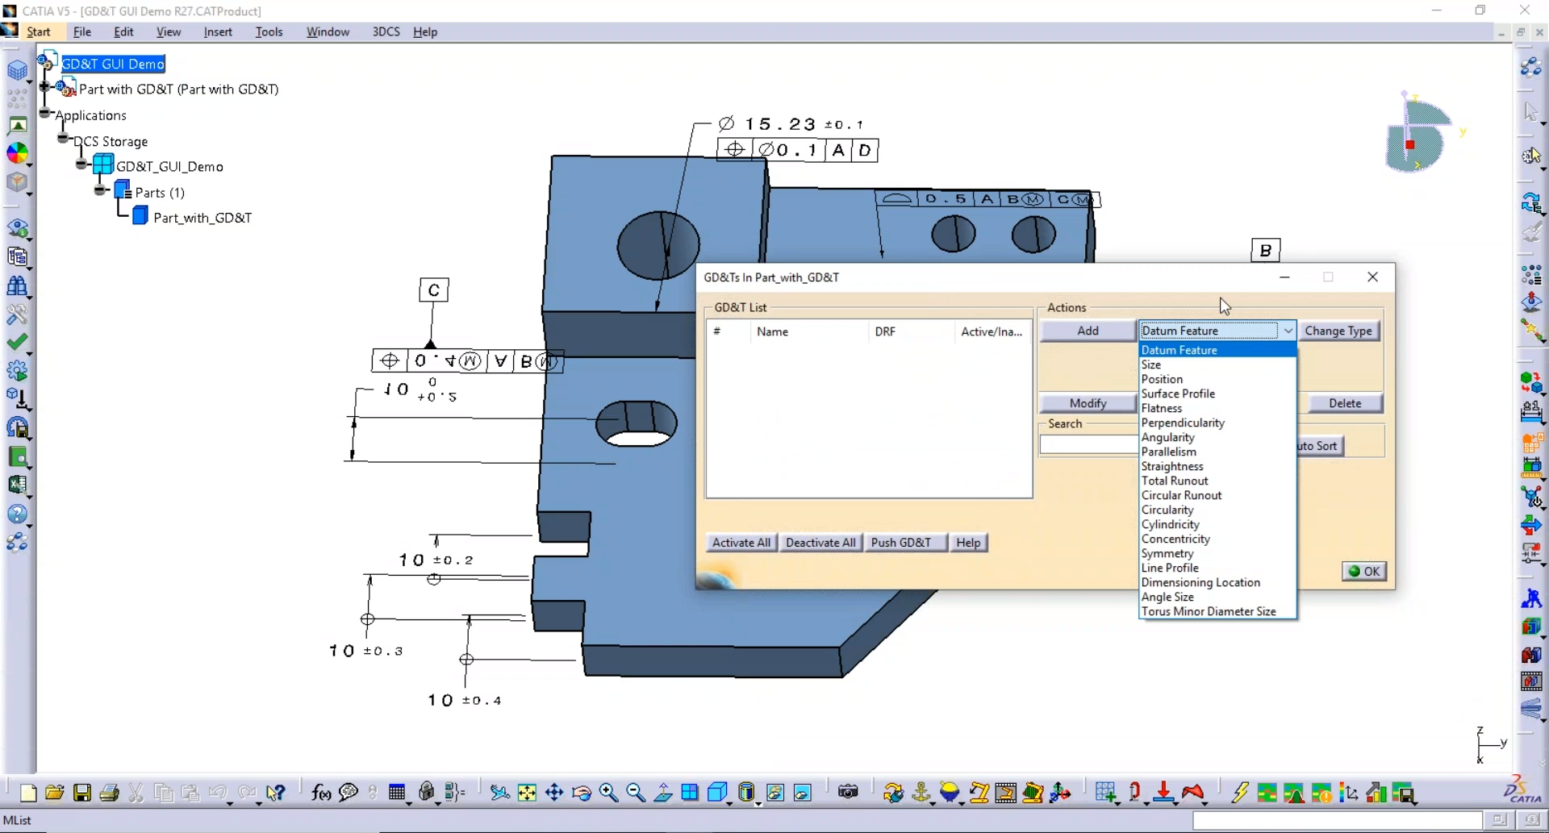Activate All GD&Ts in the list
This screenshot has height=833, width=1549.
(x=740, y=542)
